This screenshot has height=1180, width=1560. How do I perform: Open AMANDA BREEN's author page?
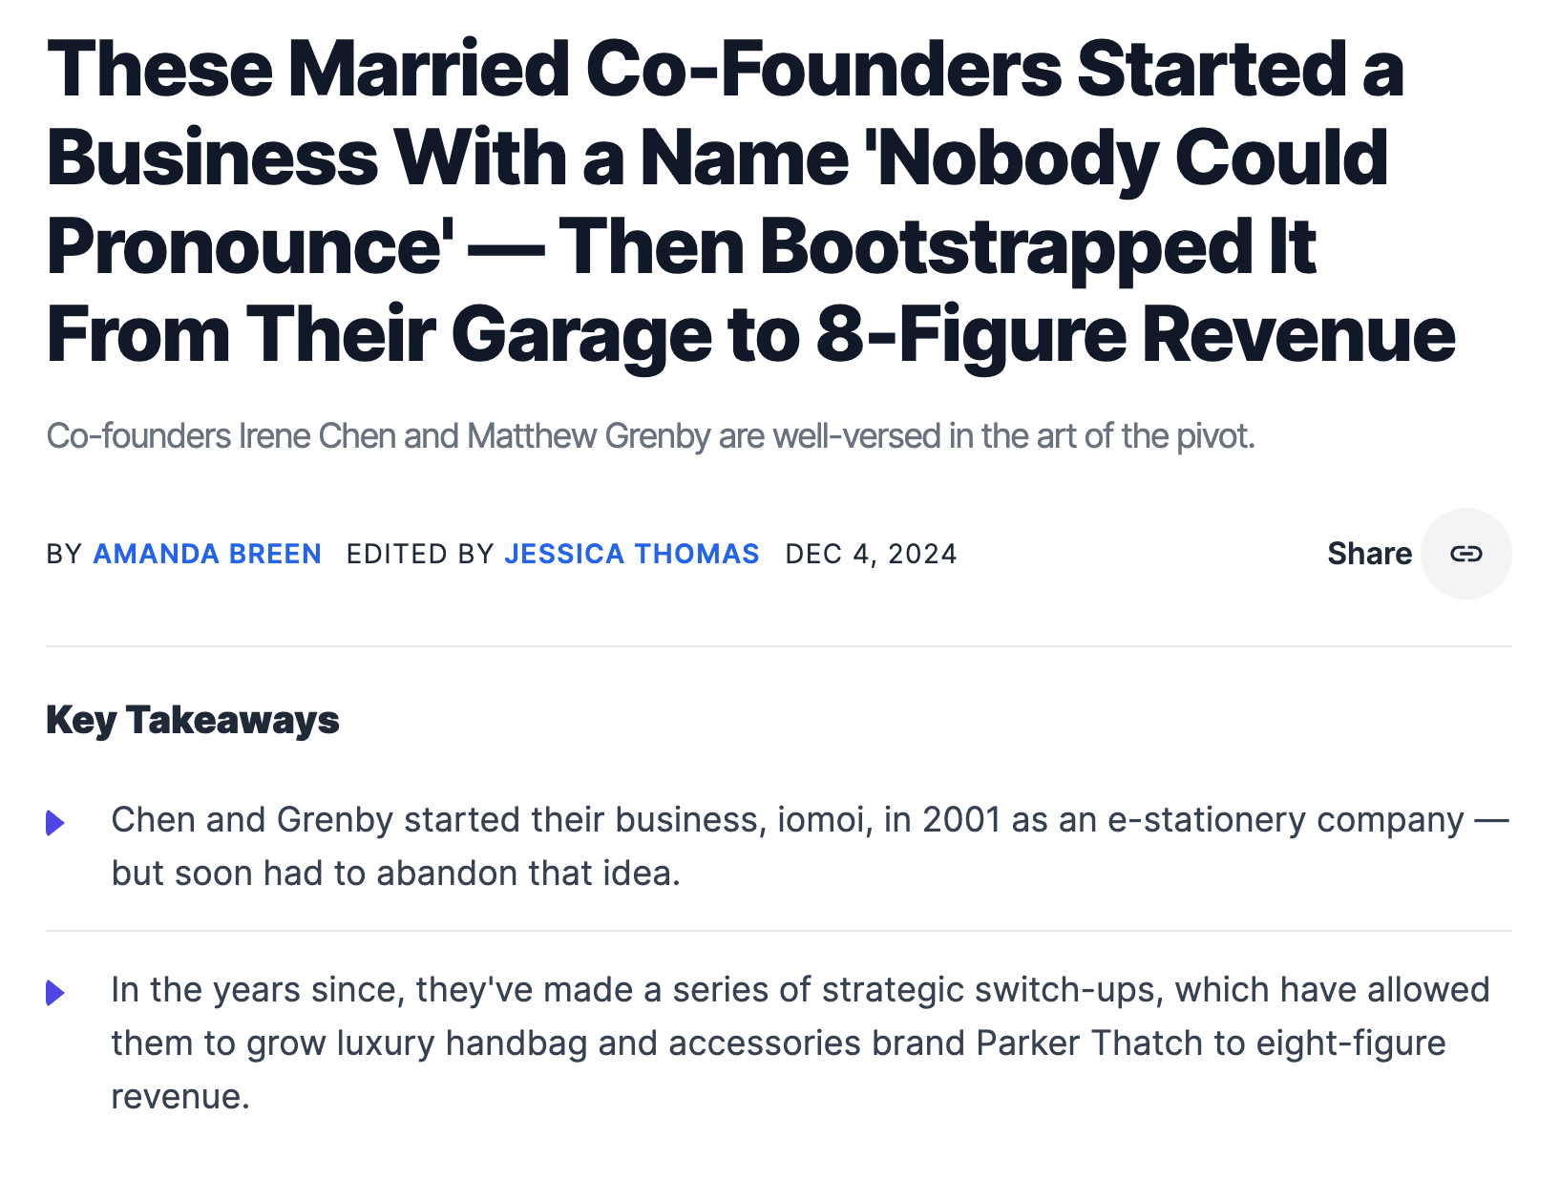tap(206, 554)
